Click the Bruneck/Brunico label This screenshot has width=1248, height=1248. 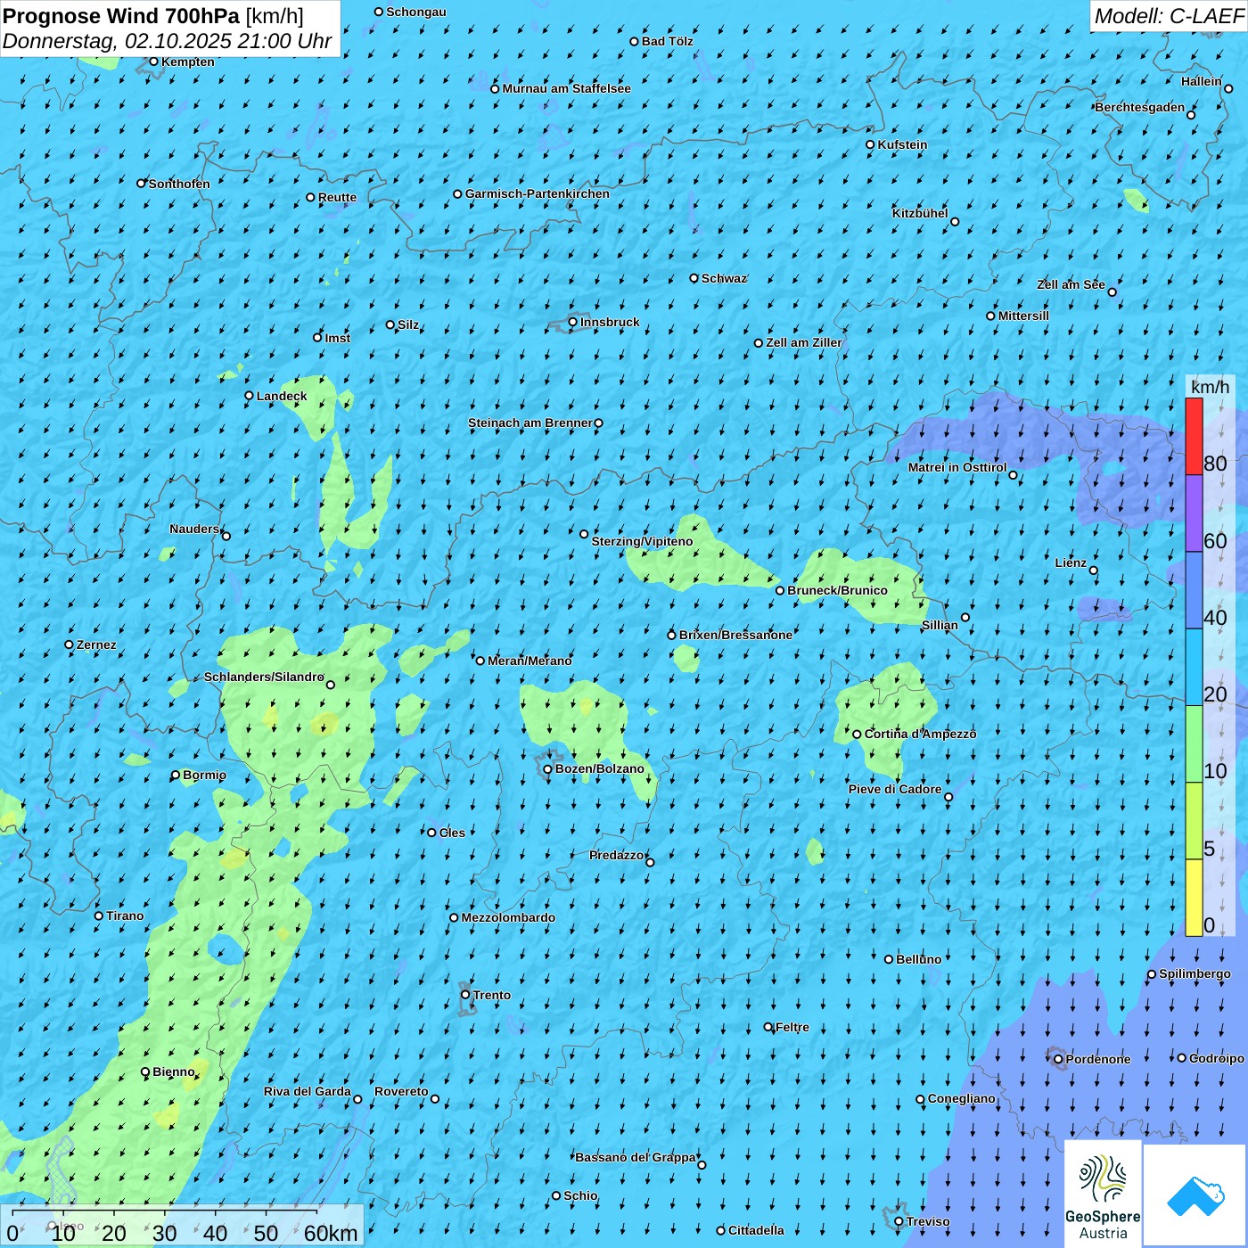837,590
